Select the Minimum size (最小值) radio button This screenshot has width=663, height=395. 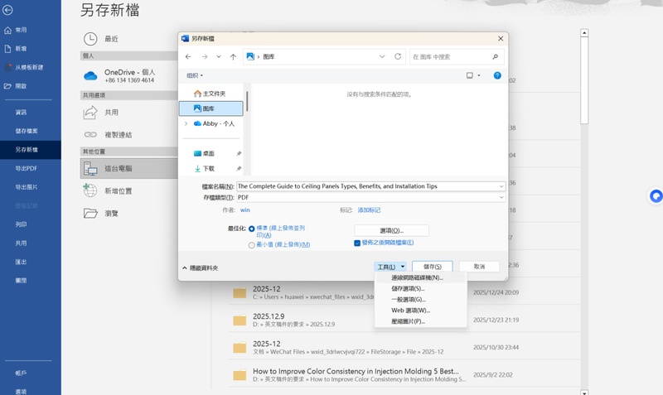(252, 245)
